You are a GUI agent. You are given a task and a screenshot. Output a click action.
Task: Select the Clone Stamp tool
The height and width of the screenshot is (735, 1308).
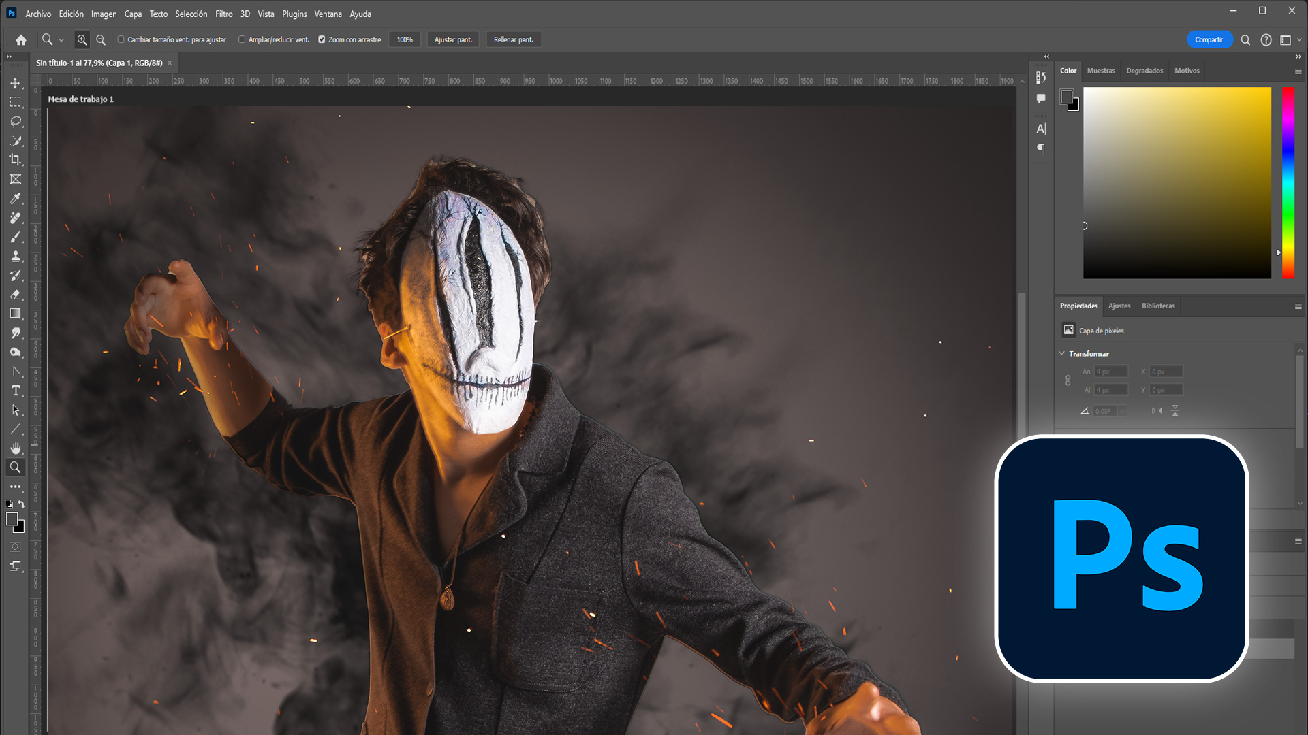coord(15,257)
